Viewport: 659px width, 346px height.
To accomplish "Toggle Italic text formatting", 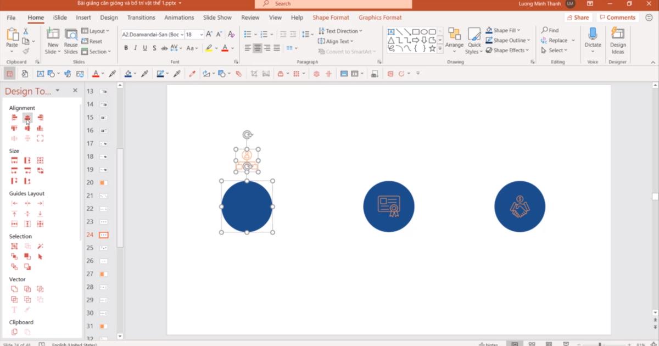I will pos(136,48).
